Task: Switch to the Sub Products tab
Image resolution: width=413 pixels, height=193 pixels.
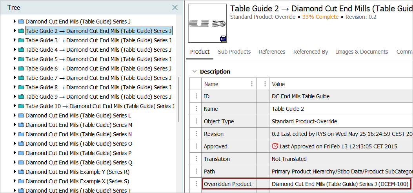Action: click(x=234, y=52)
